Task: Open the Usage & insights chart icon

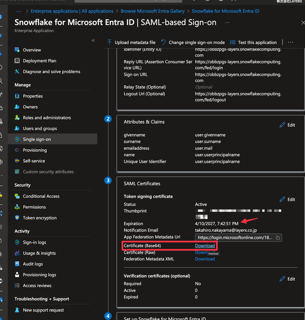Action: click(17, 253)
